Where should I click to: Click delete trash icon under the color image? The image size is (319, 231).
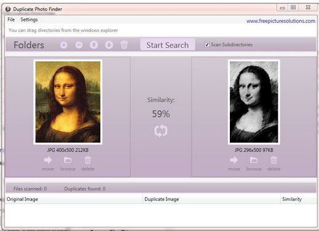coord(88,160)
